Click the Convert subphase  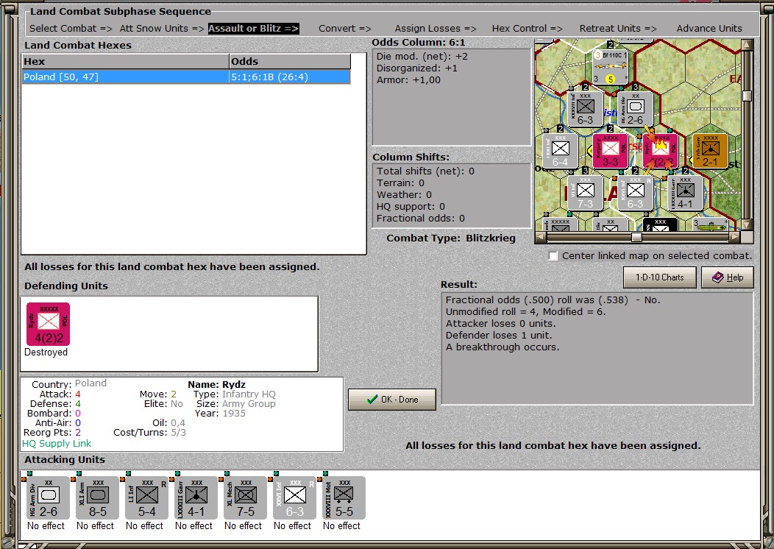click(x=344, y=29)
